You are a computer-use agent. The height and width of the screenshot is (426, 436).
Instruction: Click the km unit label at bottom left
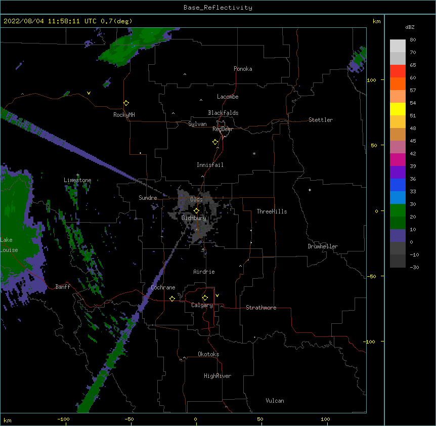pos(7,420)
